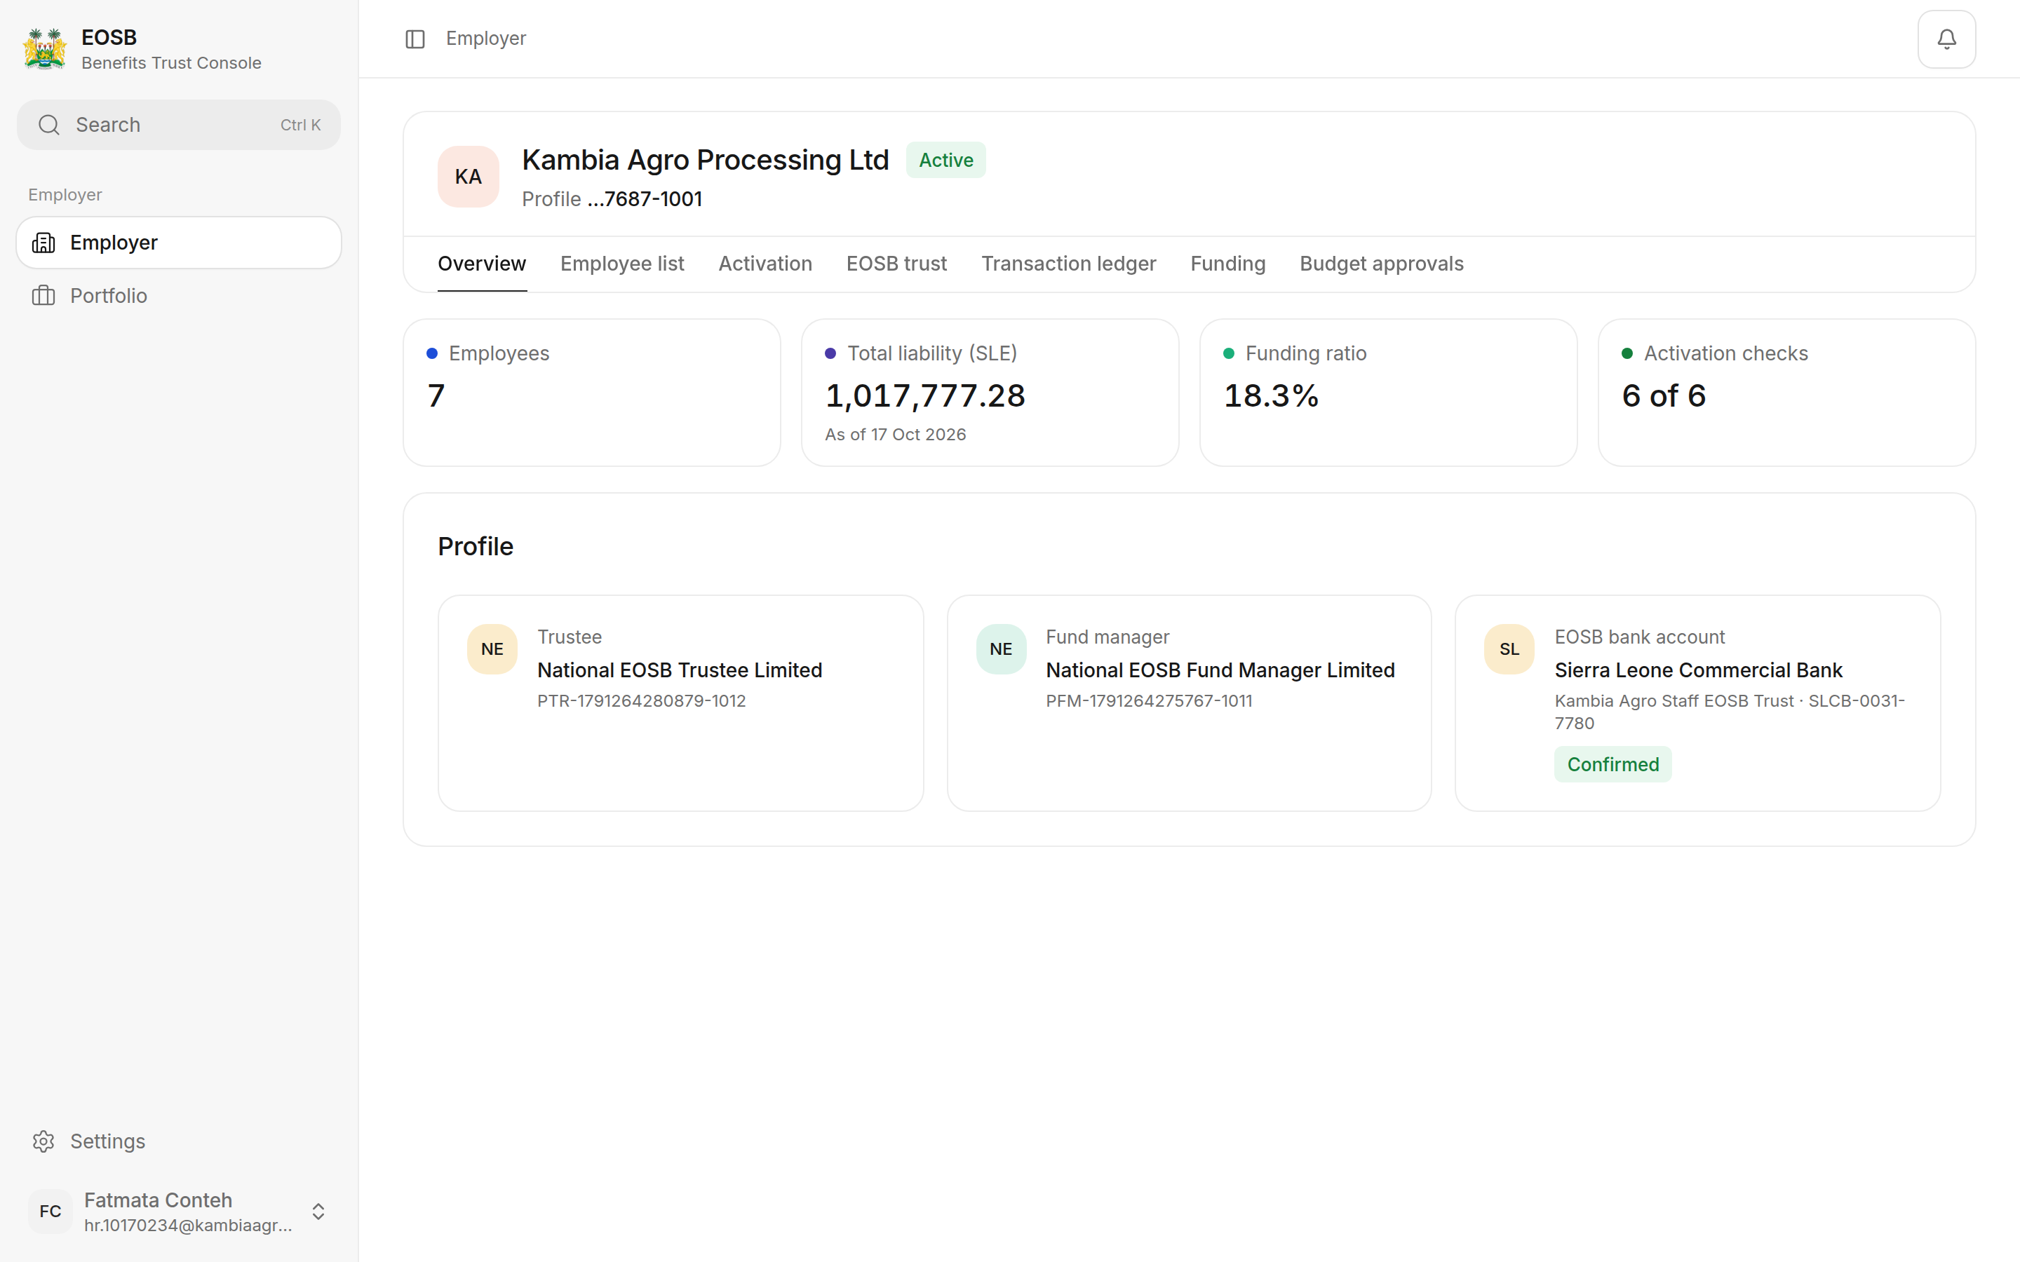Open the notifications bell
2020x1262 pixels.
pyautogui.click(x=1946, y=39)
